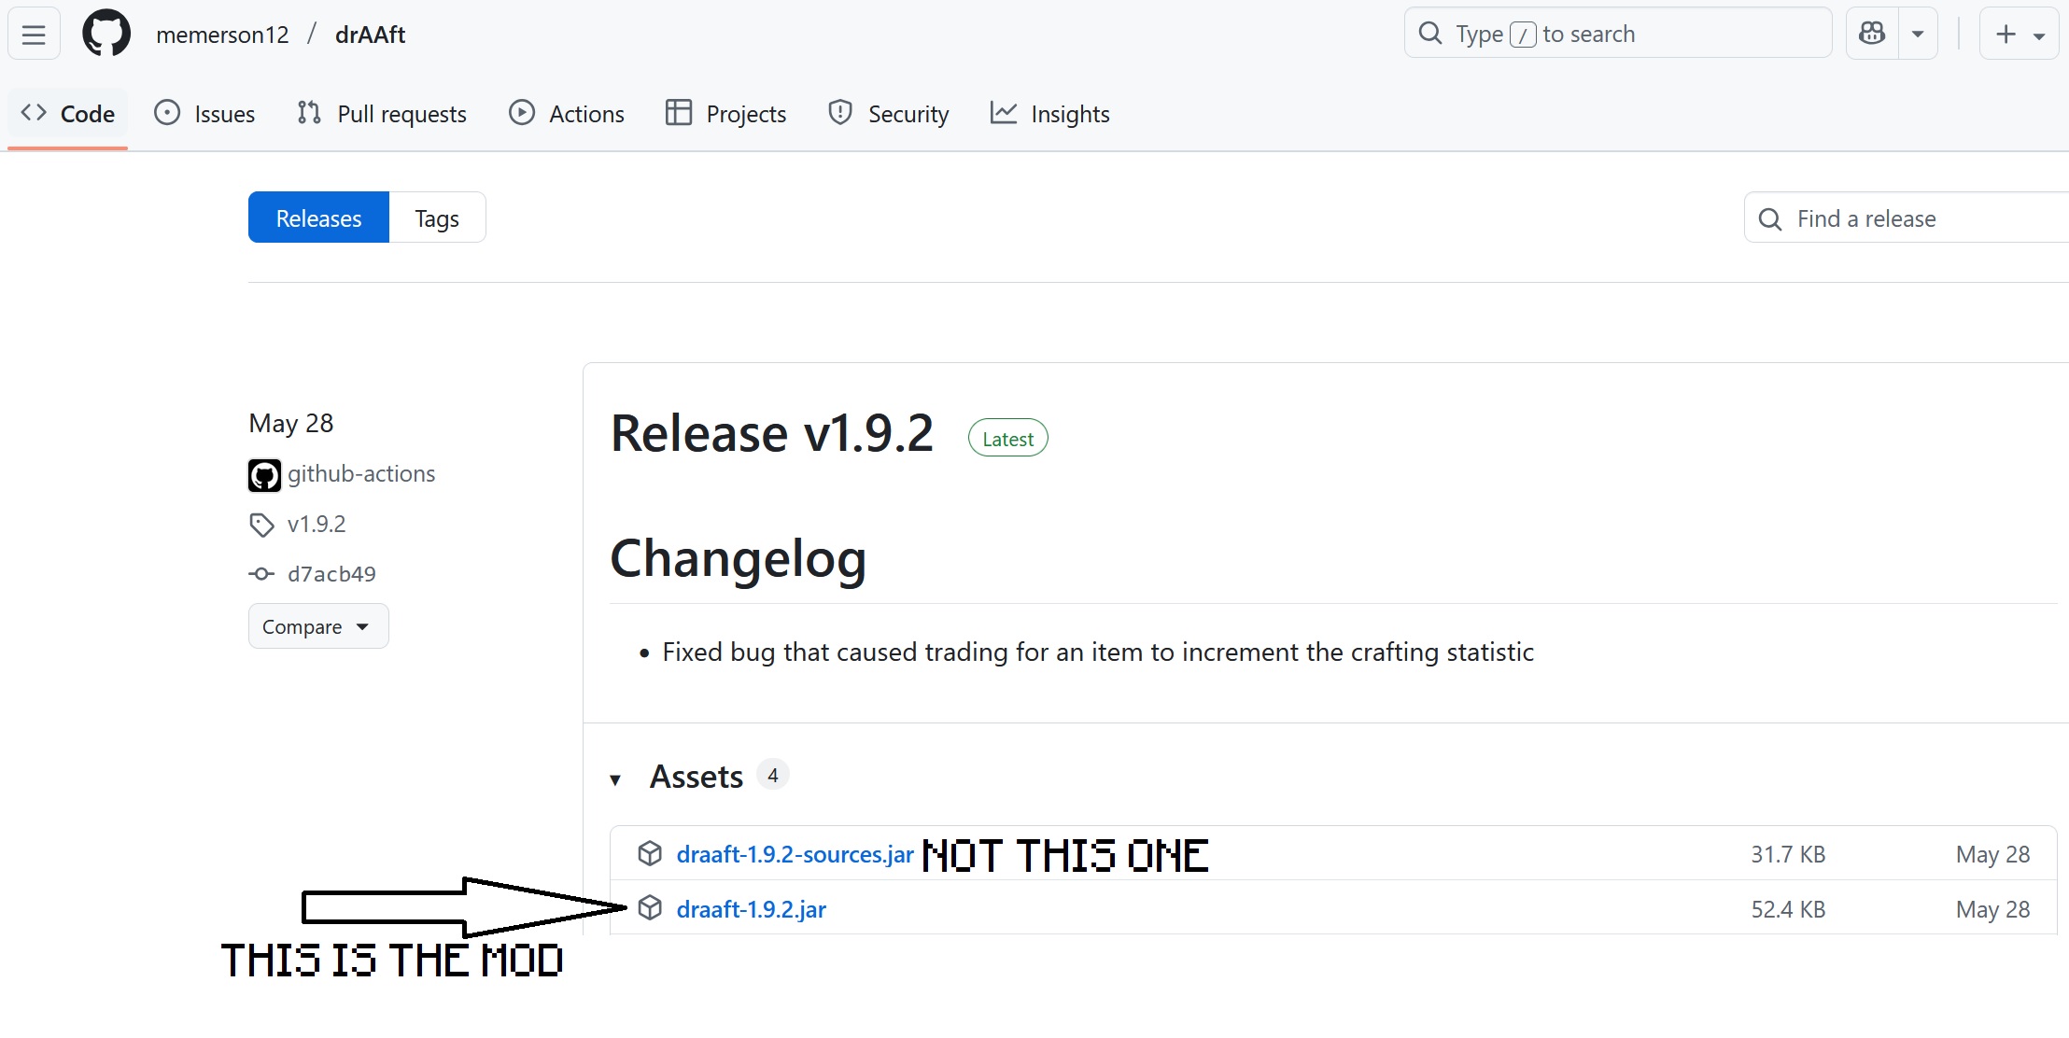
Task: Select the Releases button
Action: pos(318,218)
